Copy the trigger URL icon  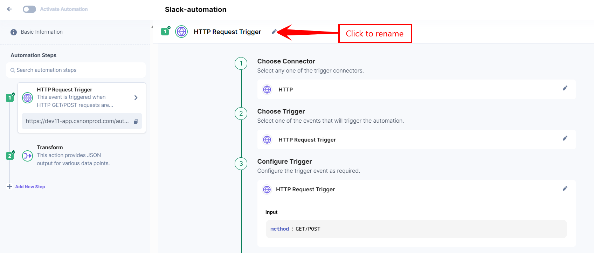pos(136,122)
